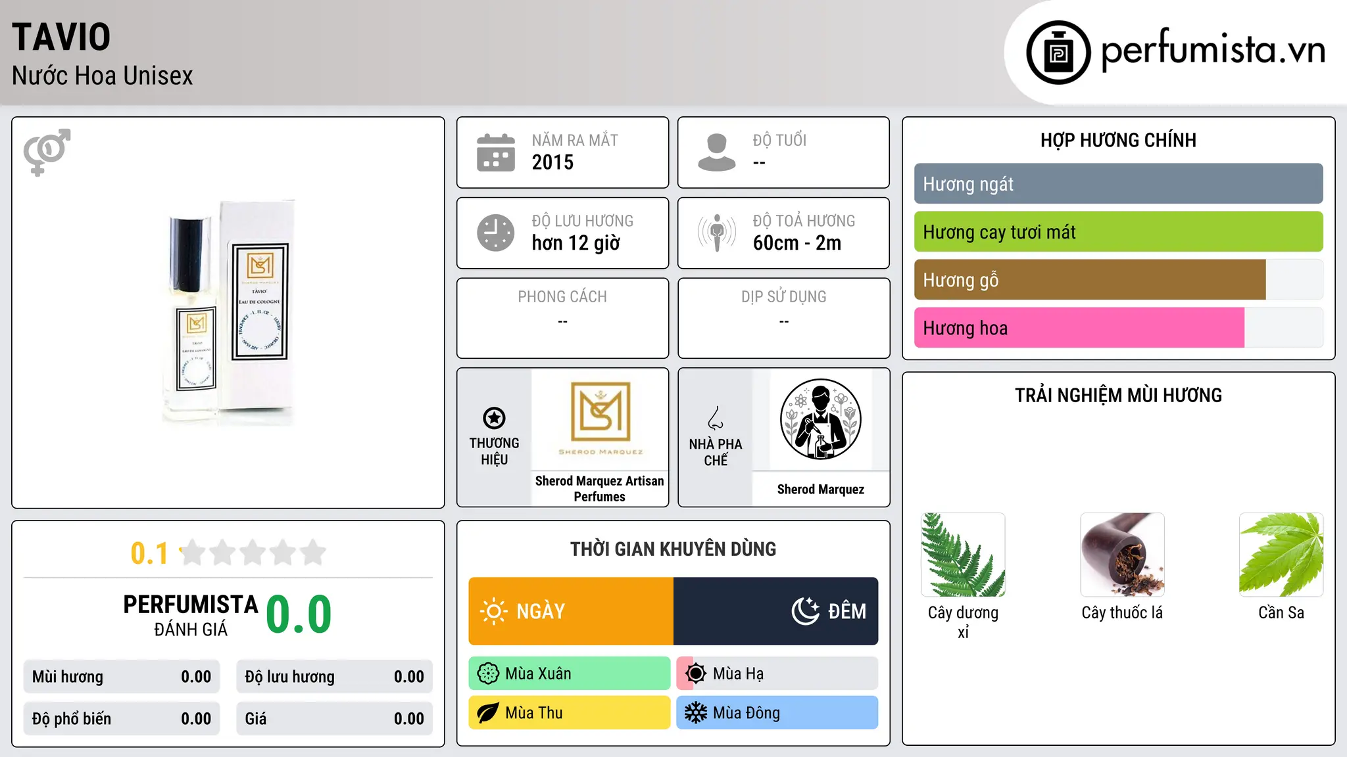Screen dimensions: 1347x757
Task: Open the Sherod Marquez perfumer name link
Action: coord(821,490)
